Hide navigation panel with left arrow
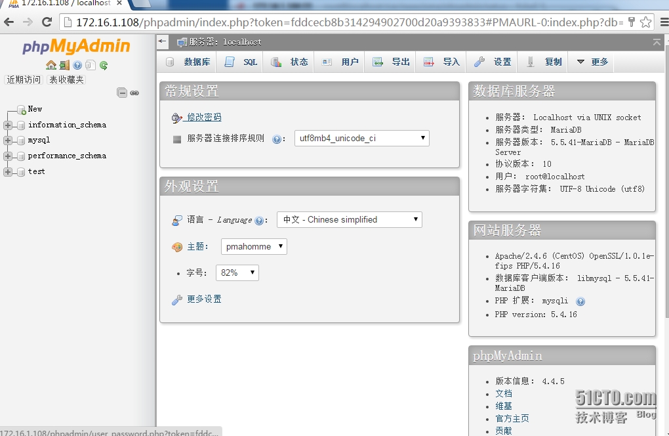Viewport: 669px width, 436px height. click(x=162, y=41)
